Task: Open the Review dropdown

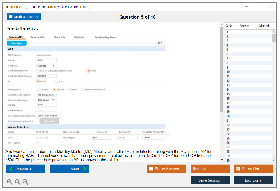Action: [x=210, y=169]
